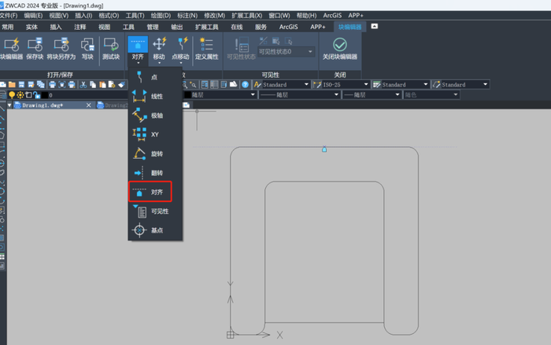Open 定义属性 define attributes tool

[x=206, y=49]
